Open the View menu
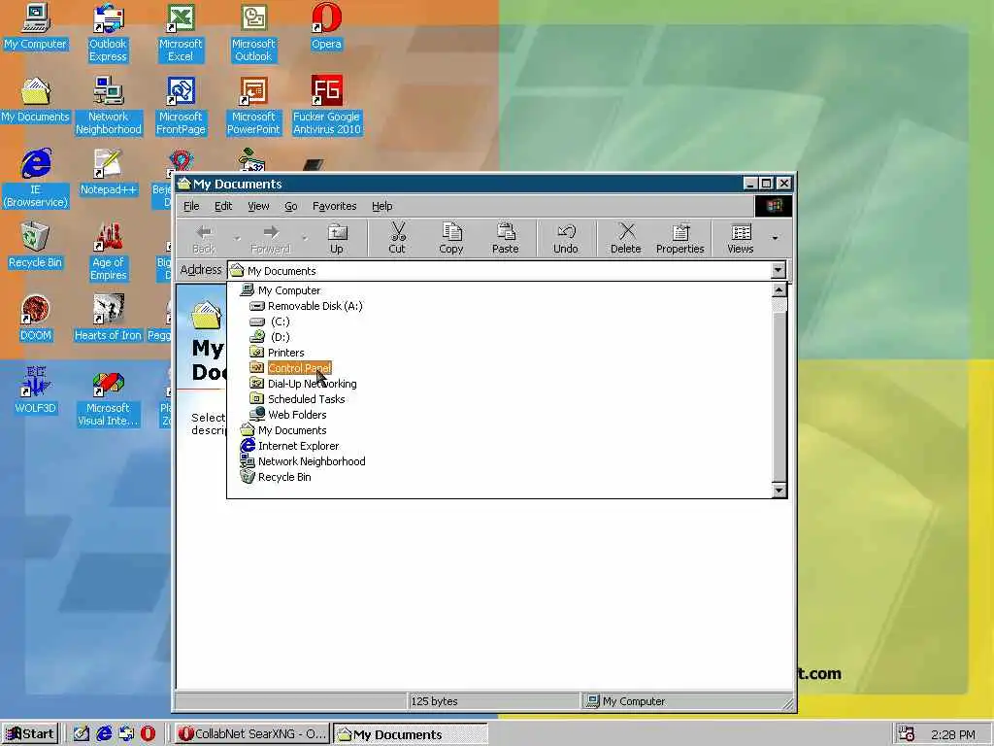 tap(258, 206)
